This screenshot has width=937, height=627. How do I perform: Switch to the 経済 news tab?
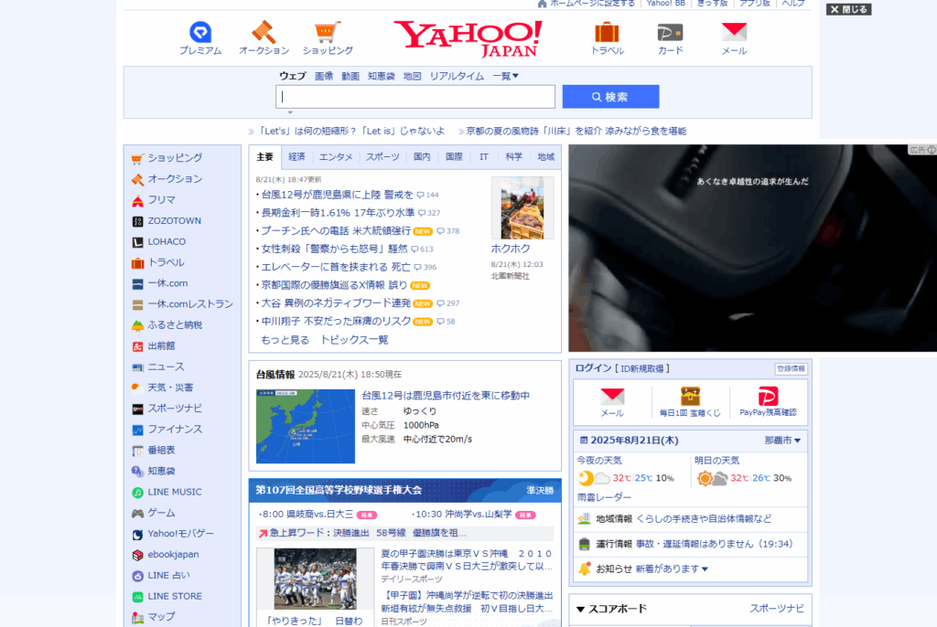[x=296, y=157]
